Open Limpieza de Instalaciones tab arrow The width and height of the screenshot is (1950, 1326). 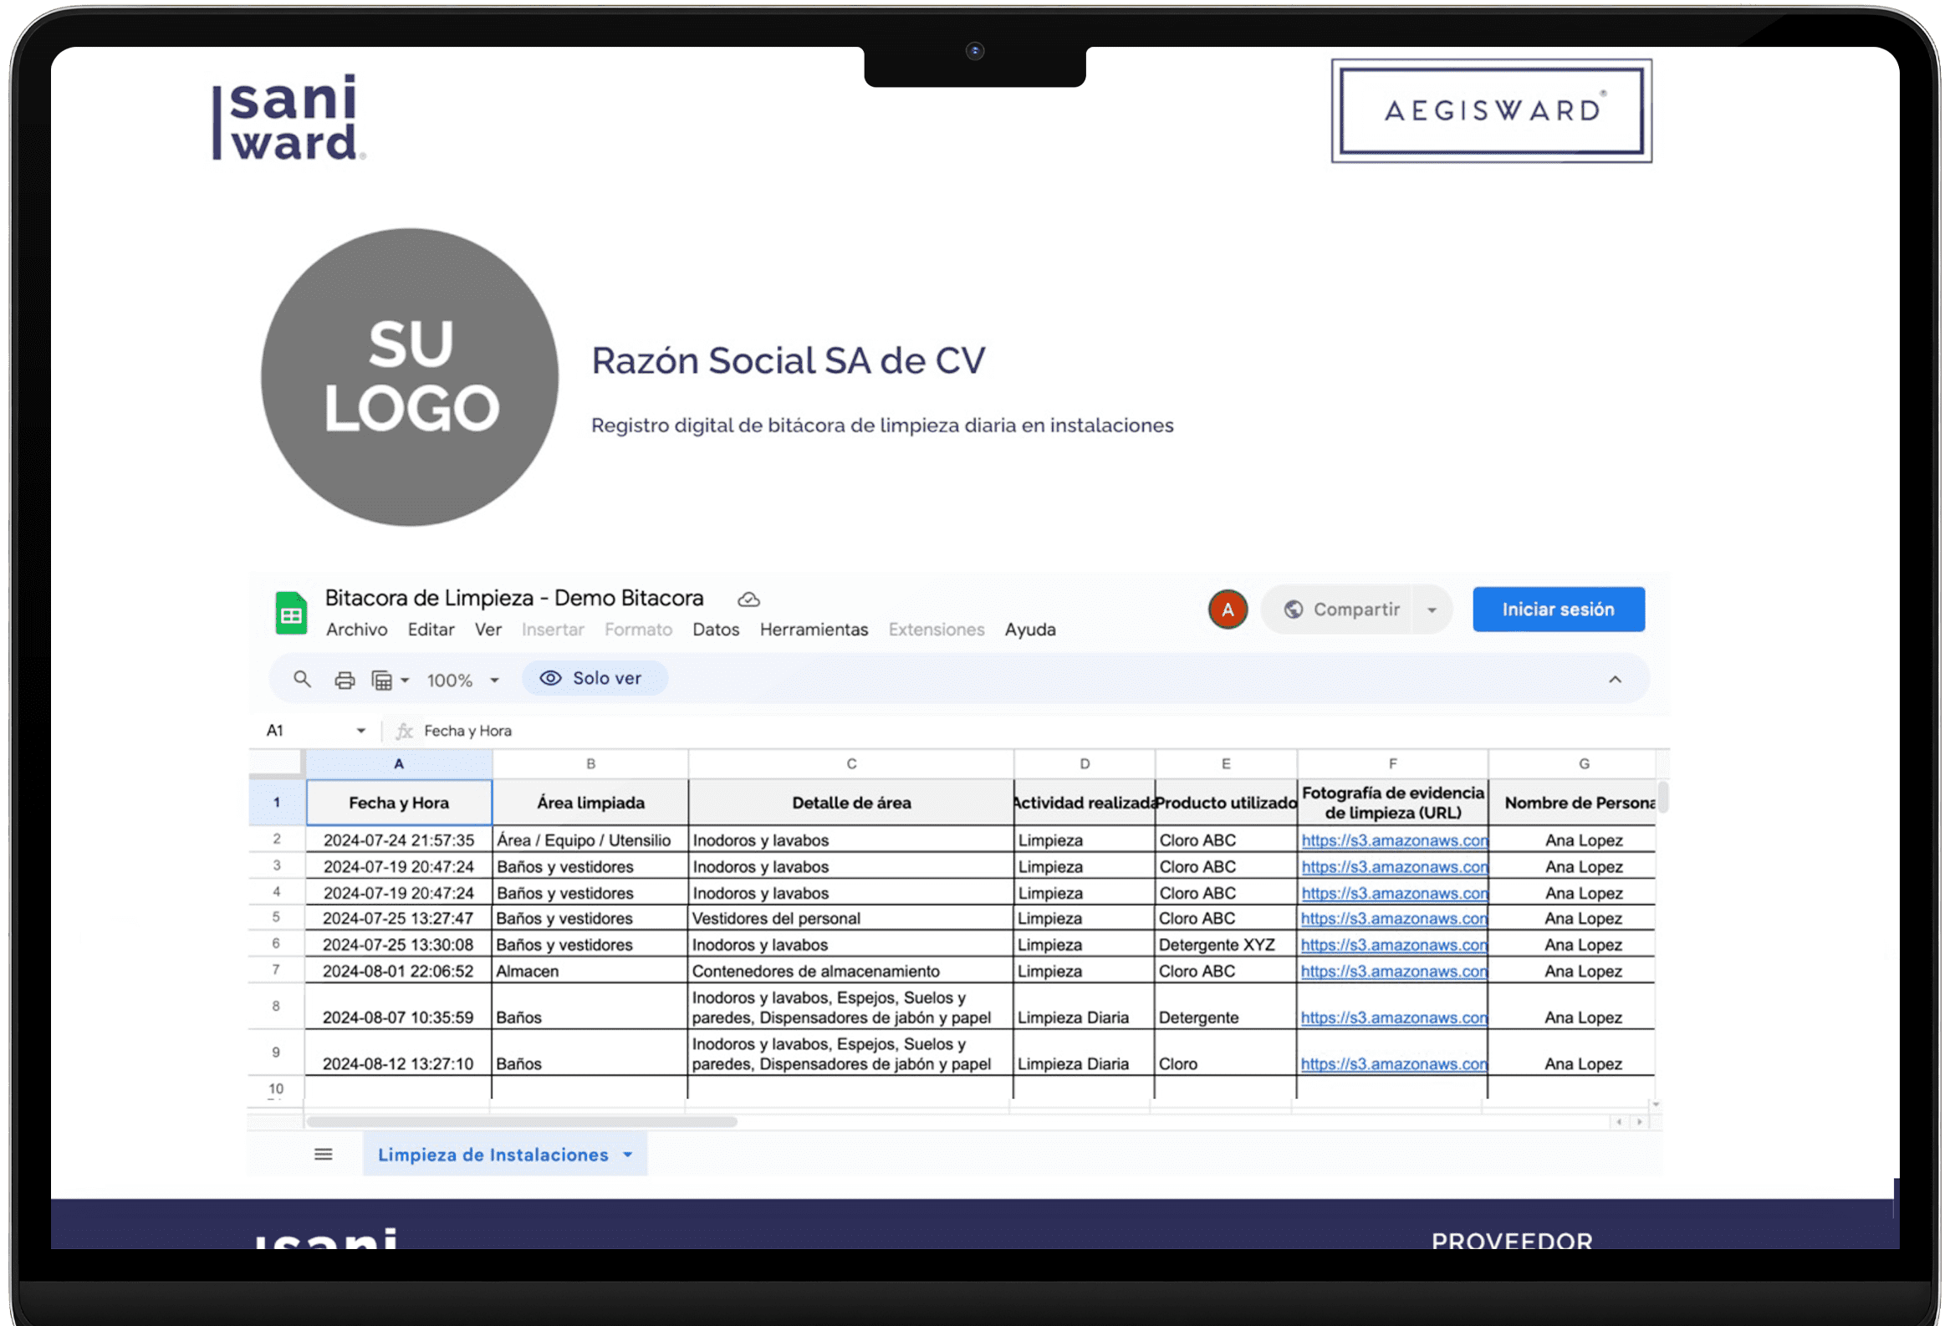[628, 1155]
